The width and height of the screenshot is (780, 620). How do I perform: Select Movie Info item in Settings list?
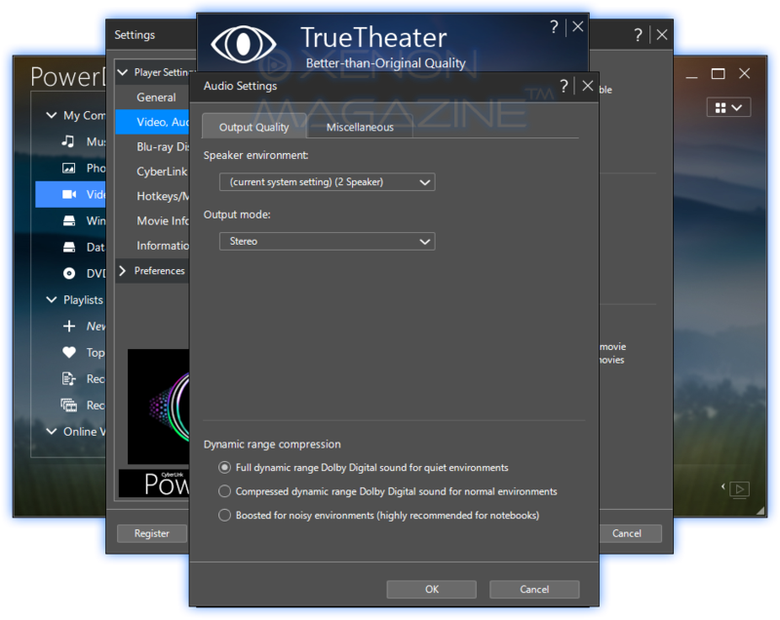[x=152, y=221]
